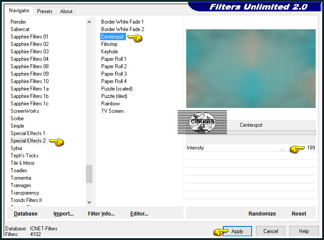Image resolution: width=324 pixels, height=240 pixels.
Task: Select Sapphire Filters 1b
Action: pos(30,96)
